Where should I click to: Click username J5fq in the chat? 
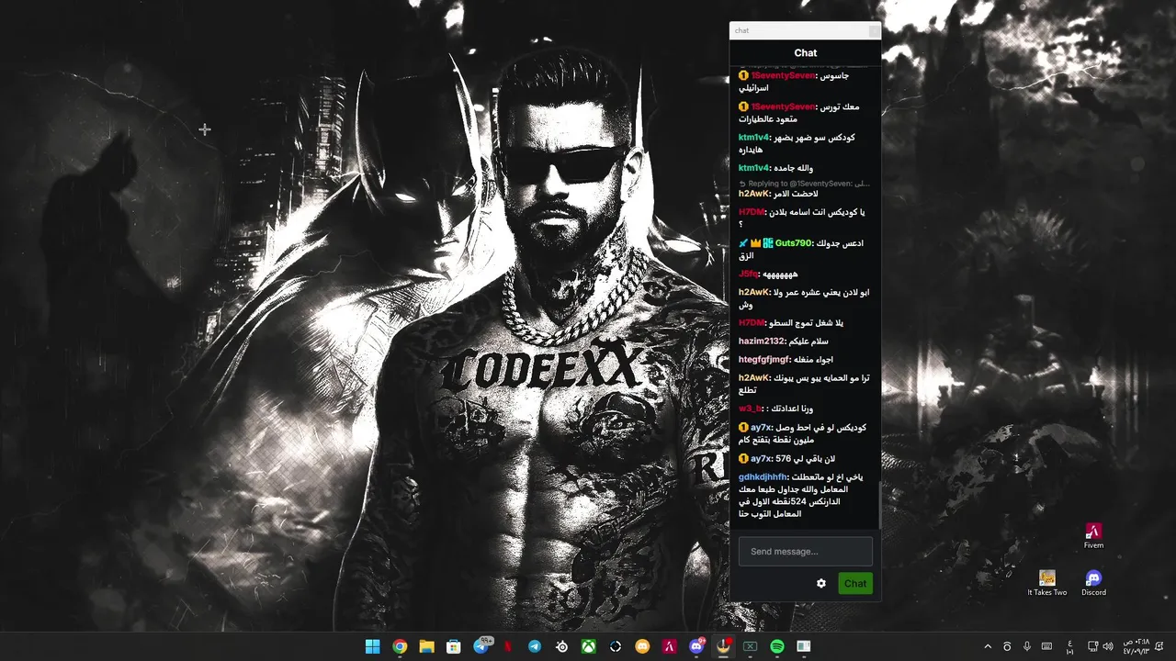tap(748, 274)
